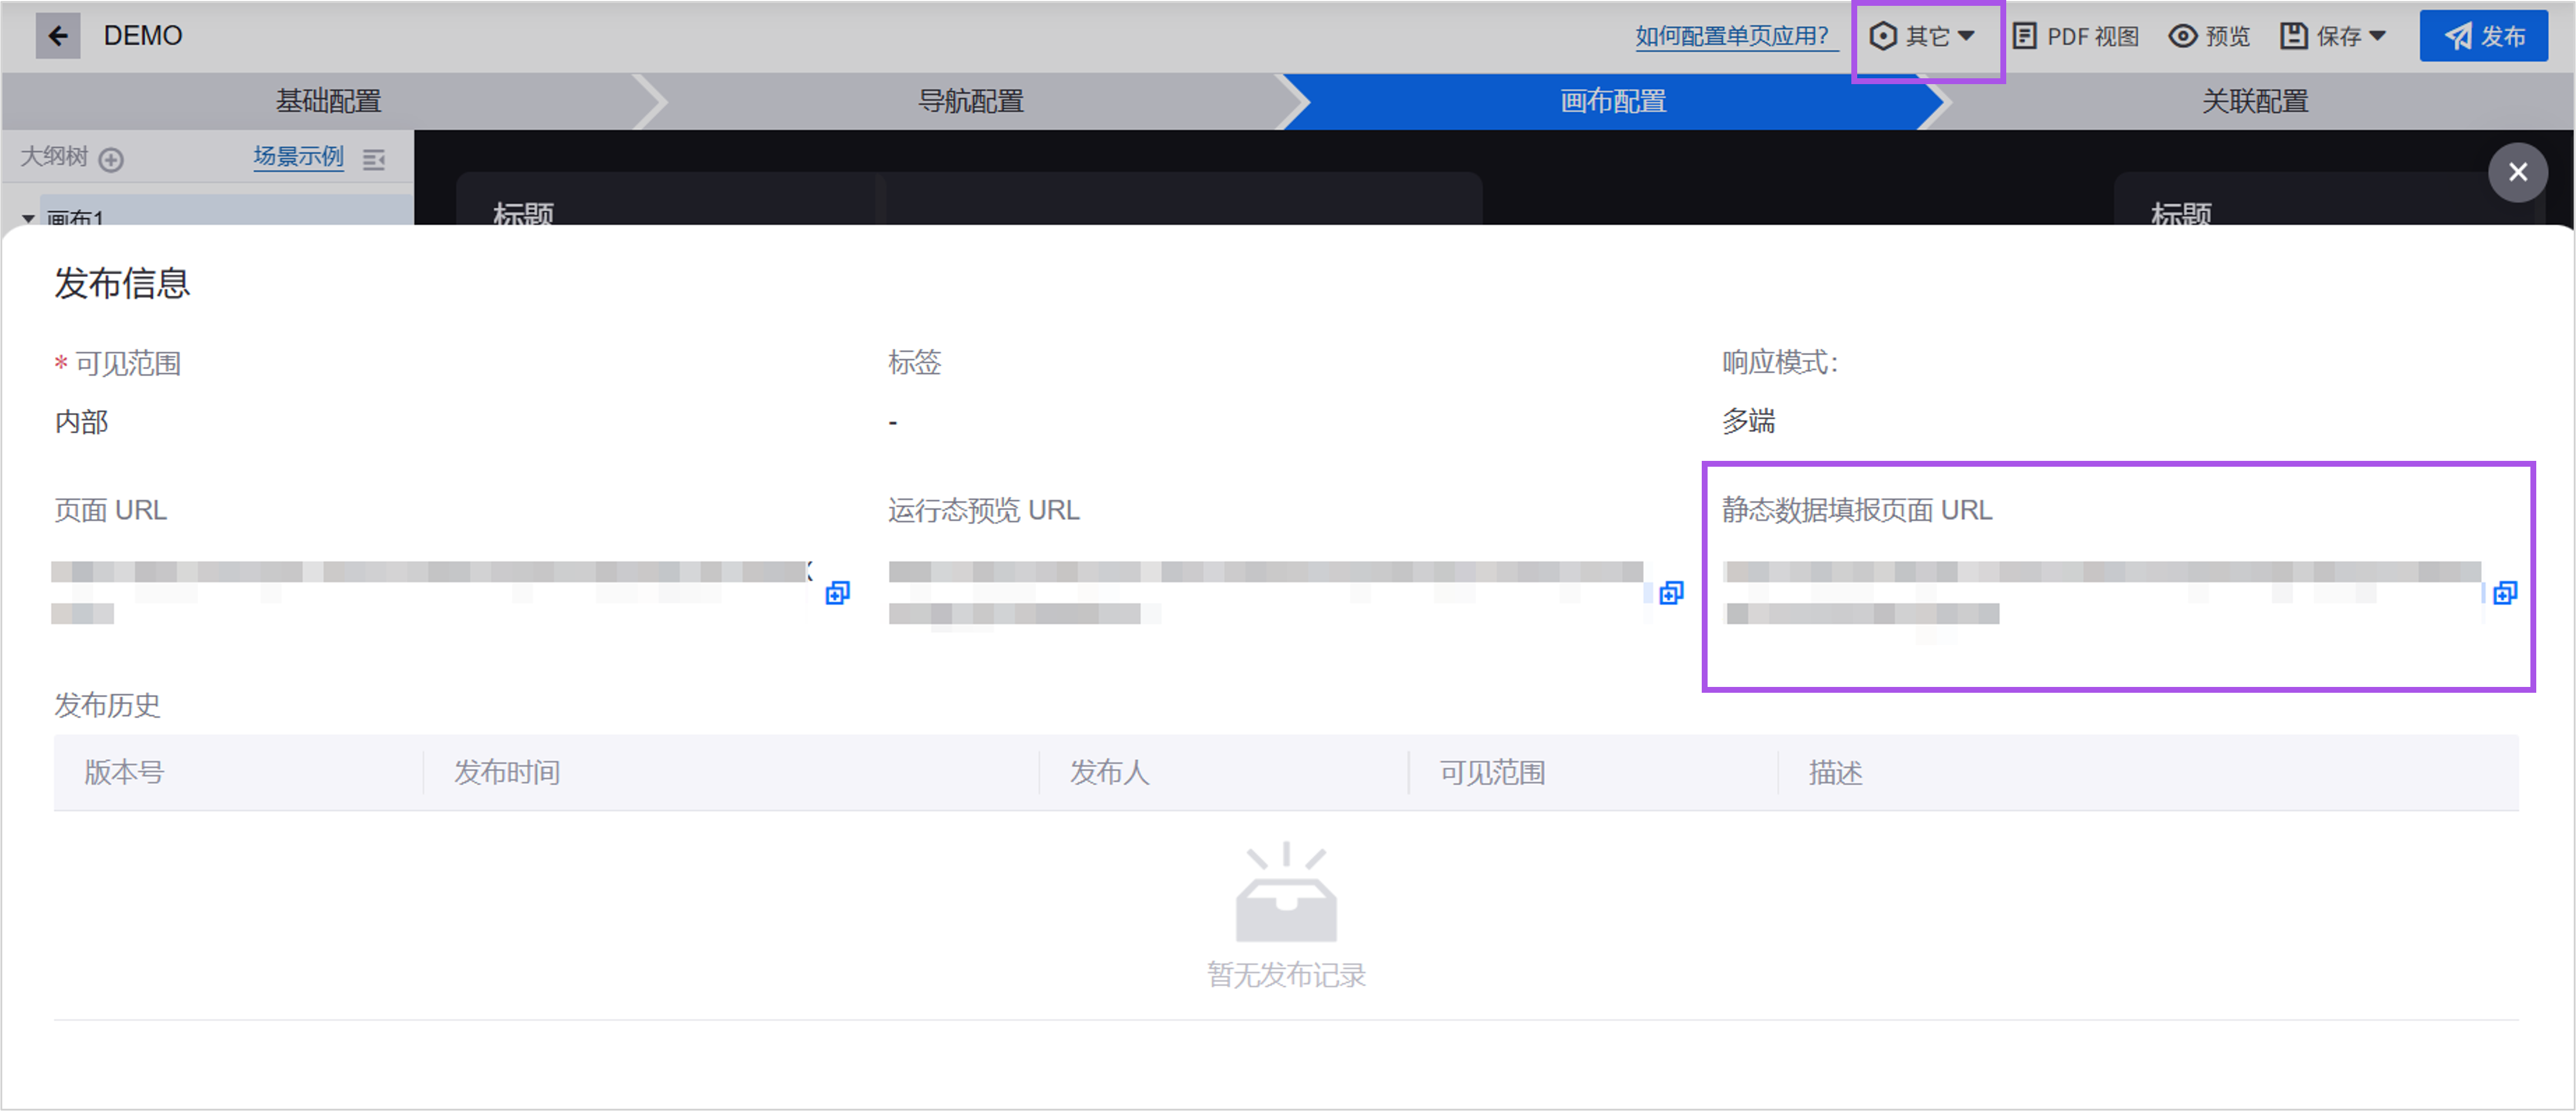Click the save disk icon on 保存
Viewport: 2576px width, 1111px height.
tap(2294, 36)
